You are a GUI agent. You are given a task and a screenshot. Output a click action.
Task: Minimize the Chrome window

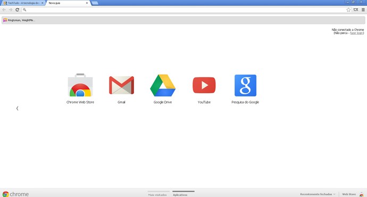pos(347,2)
